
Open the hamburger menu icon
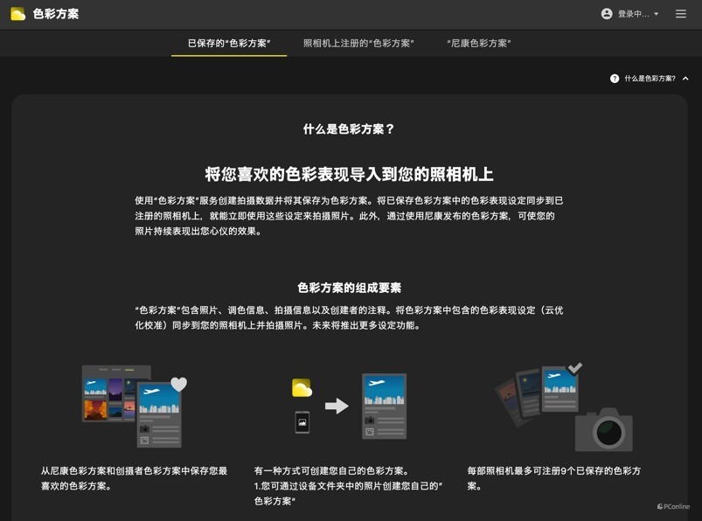680,14
